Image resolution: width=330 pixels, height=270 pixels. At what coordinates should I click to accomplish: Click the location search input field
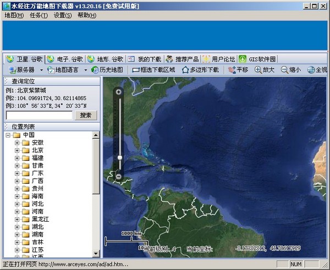pyautogui.click(x=39, y=115)
